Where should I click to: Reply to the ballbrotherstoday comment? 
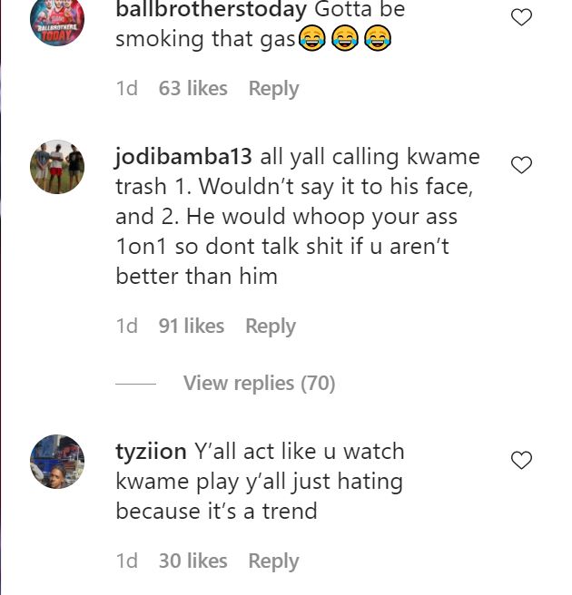[x=273, y=89]
